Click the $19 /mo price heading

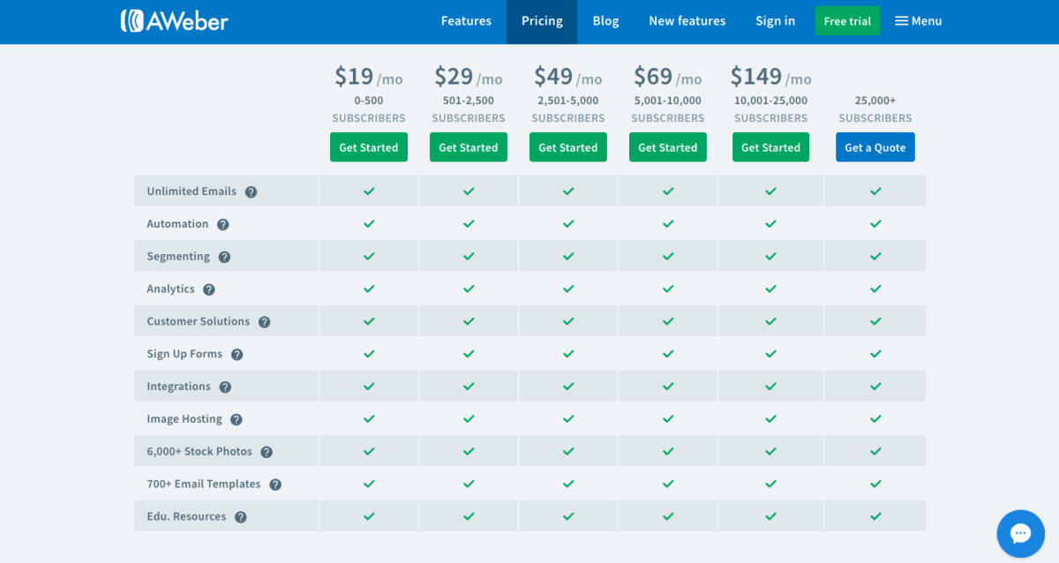pos(369,77)
